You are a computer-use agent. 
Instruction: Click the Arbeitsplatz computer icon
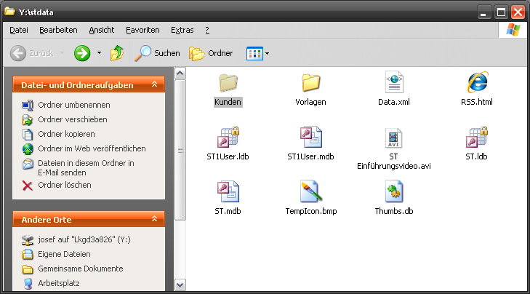pyautogui.click(x=28, y=284)
